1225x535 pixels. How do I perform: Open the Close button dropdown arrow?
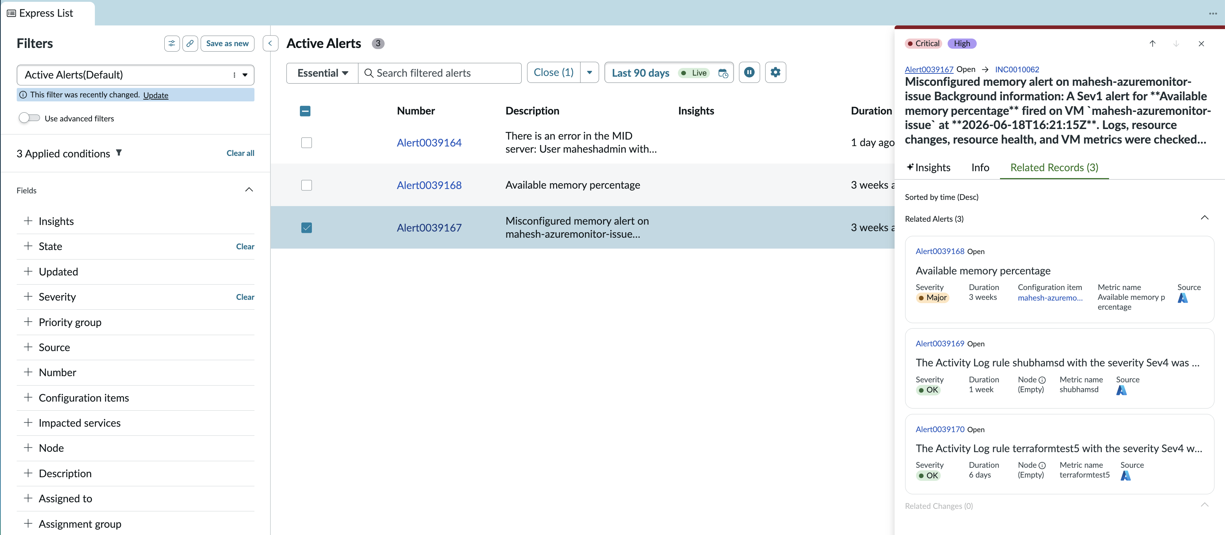click(x=589, y=72)
